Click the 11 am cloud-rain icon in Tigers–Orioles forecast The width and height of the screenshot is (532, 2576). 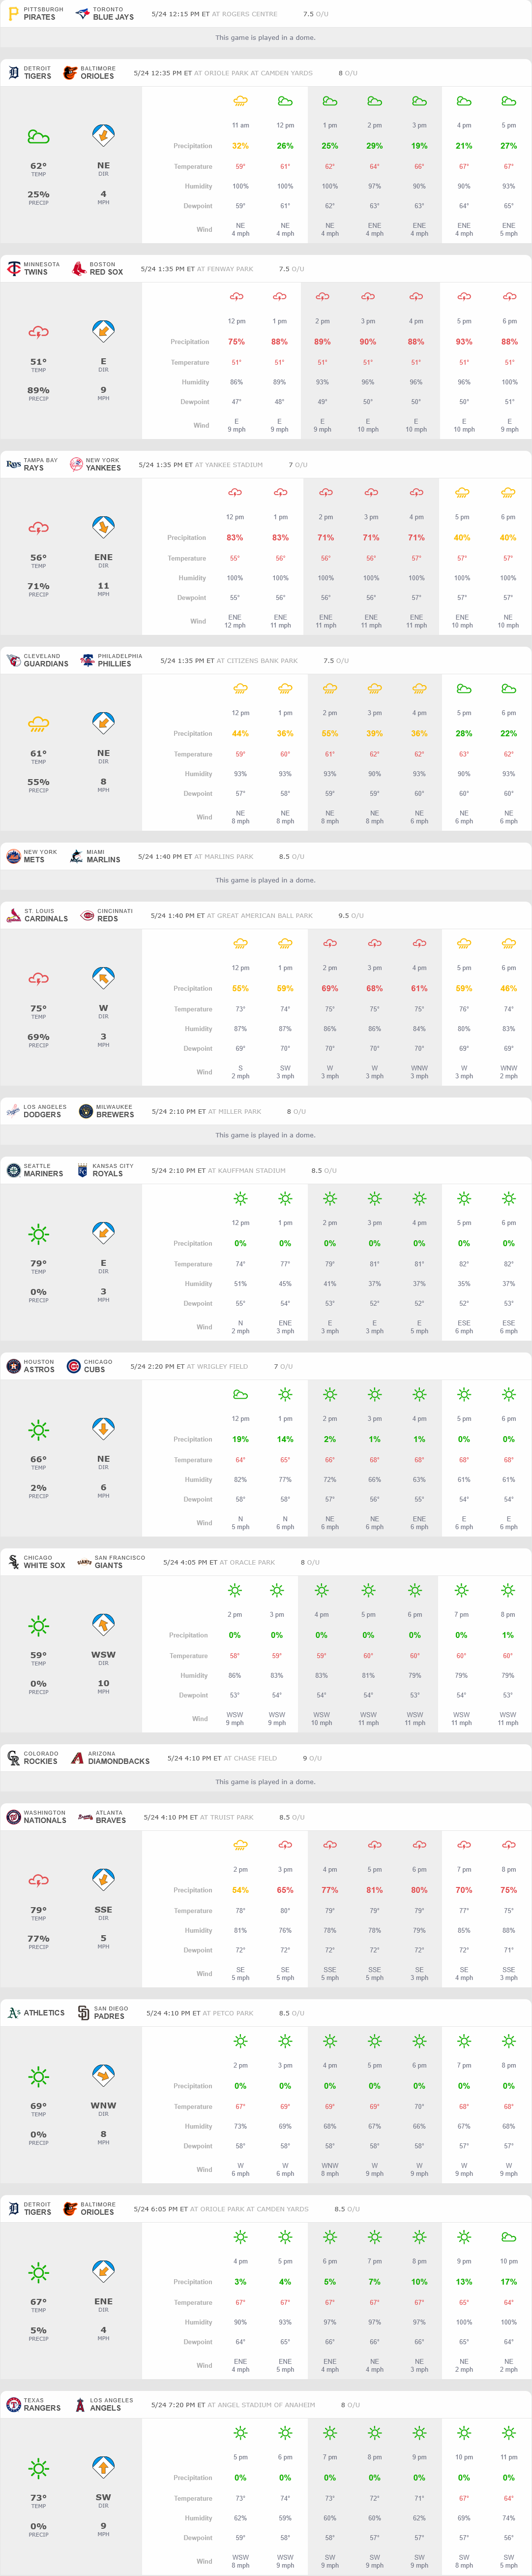point(240,101)
